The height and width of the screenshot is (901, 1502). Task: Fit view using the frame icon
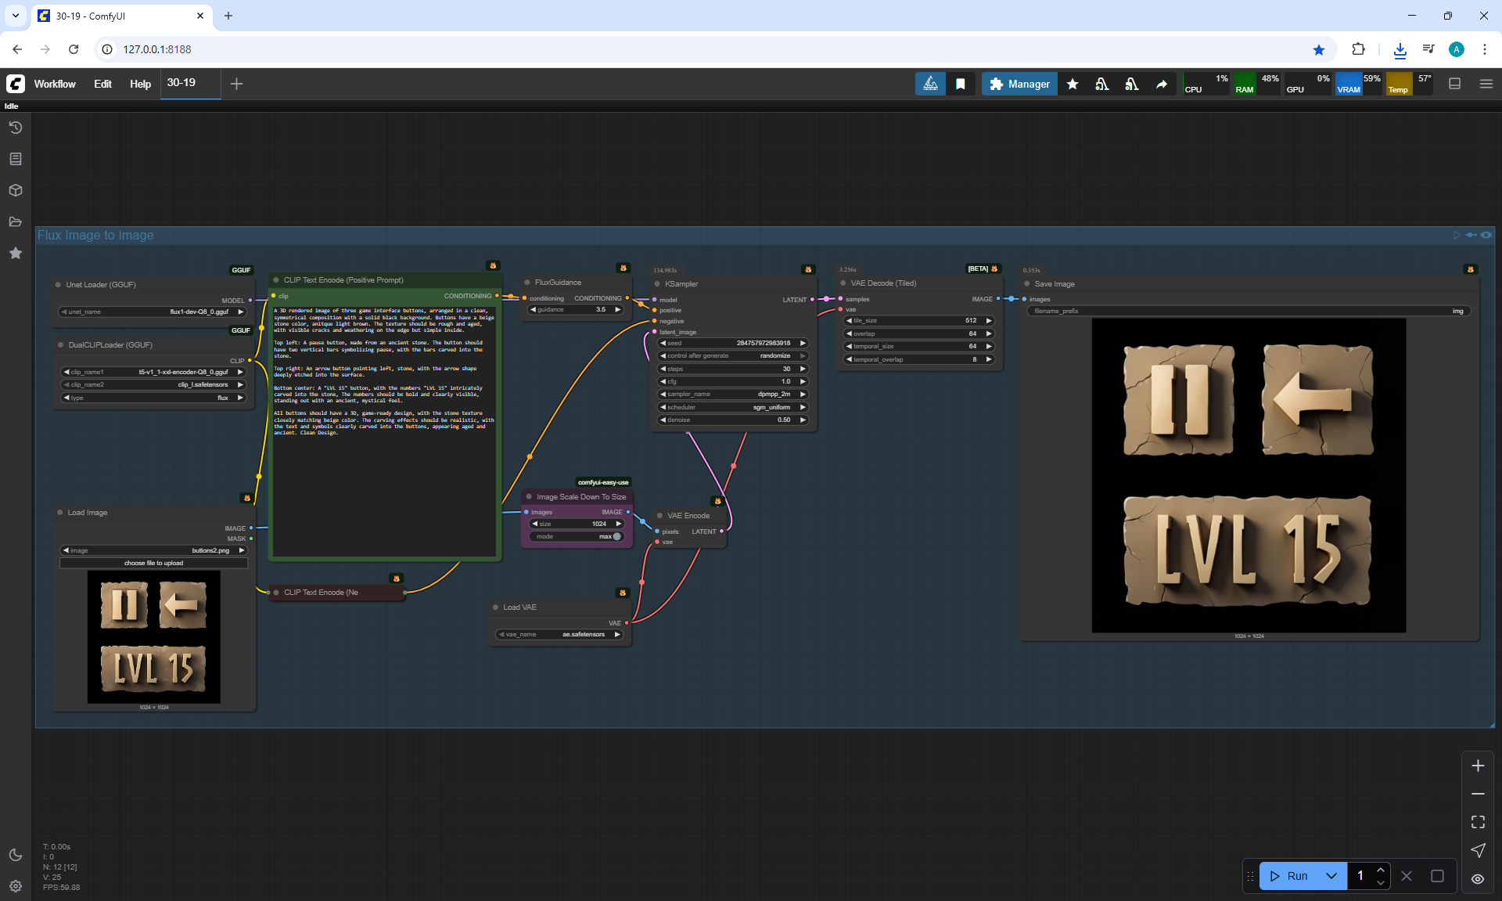[x=1478, y=822]
